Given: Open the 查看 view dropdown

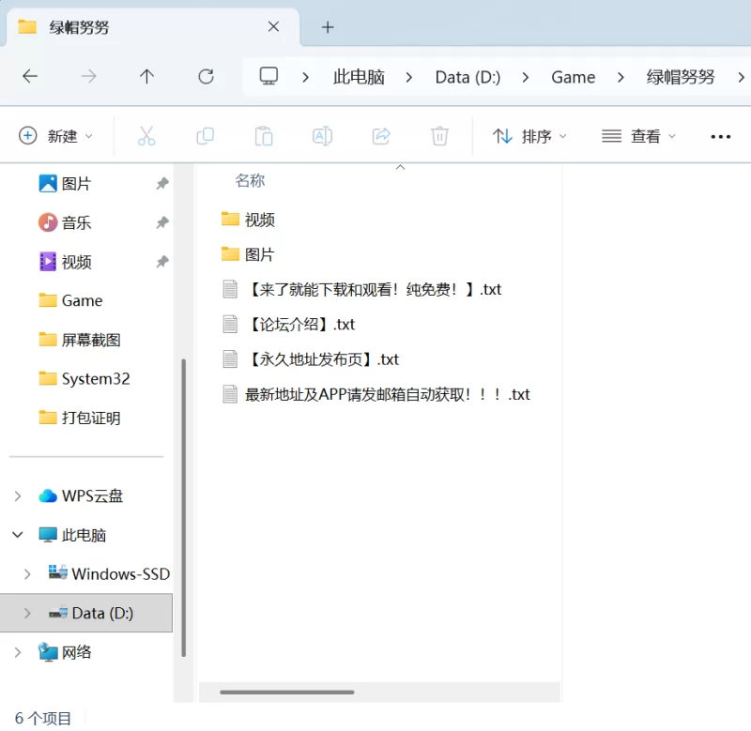Looking at the screenshot, I should click(x=638, y=136).
